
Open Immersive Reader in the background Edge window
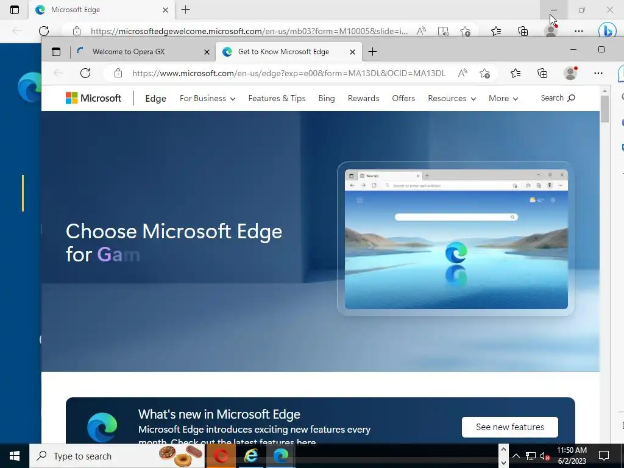tap(443, 31)
